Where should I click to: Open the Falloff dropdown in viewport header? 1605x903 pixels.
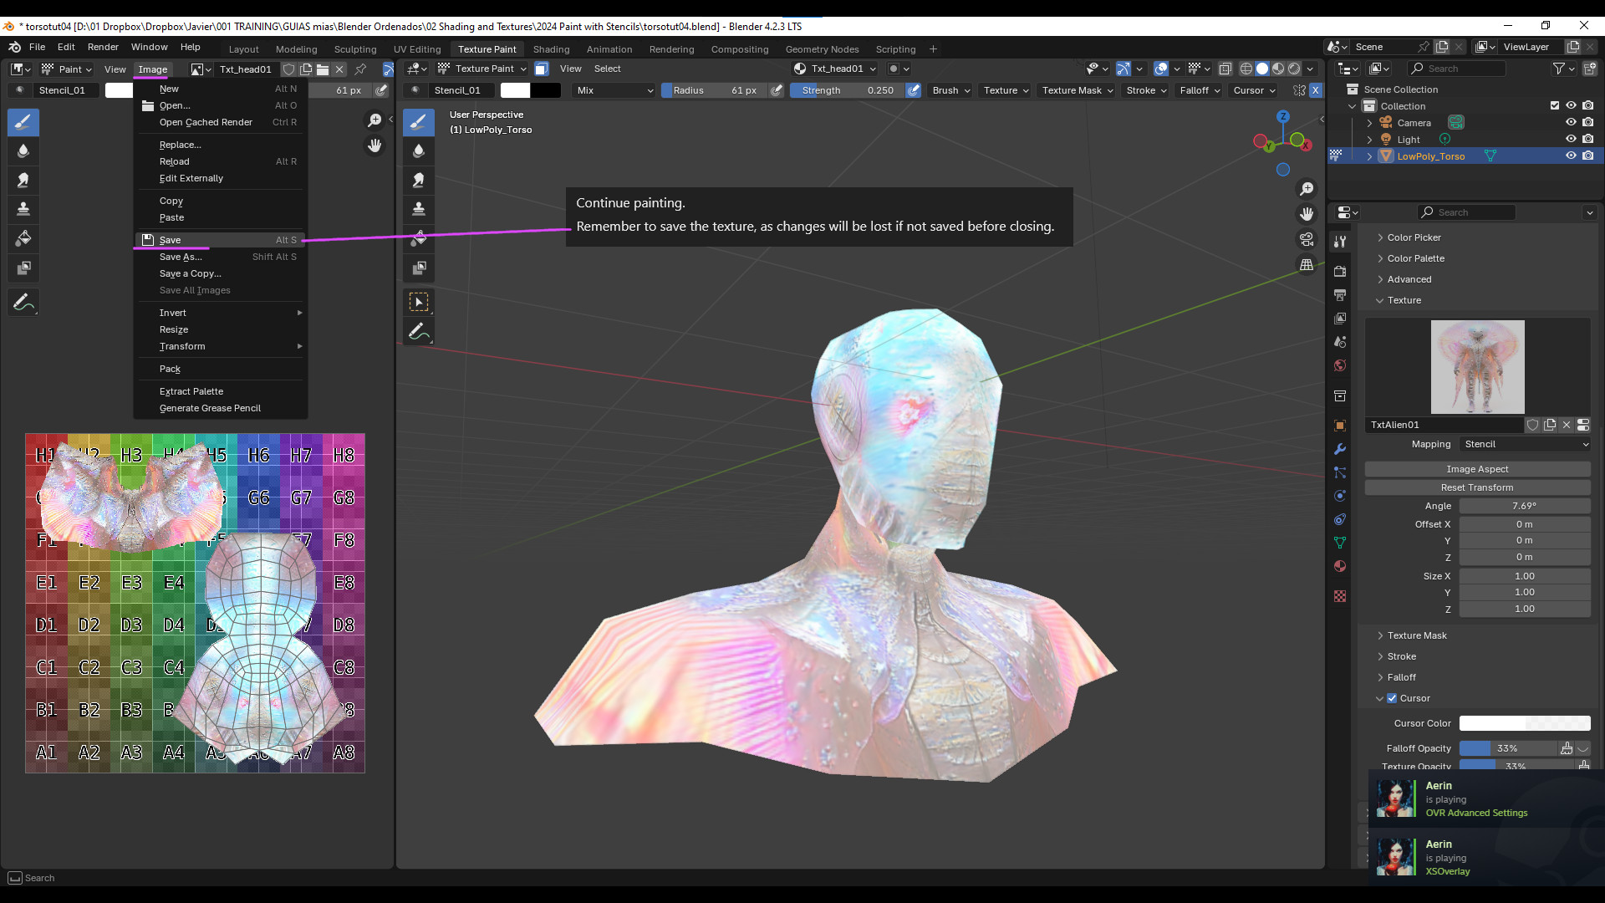click(1200, 90)
